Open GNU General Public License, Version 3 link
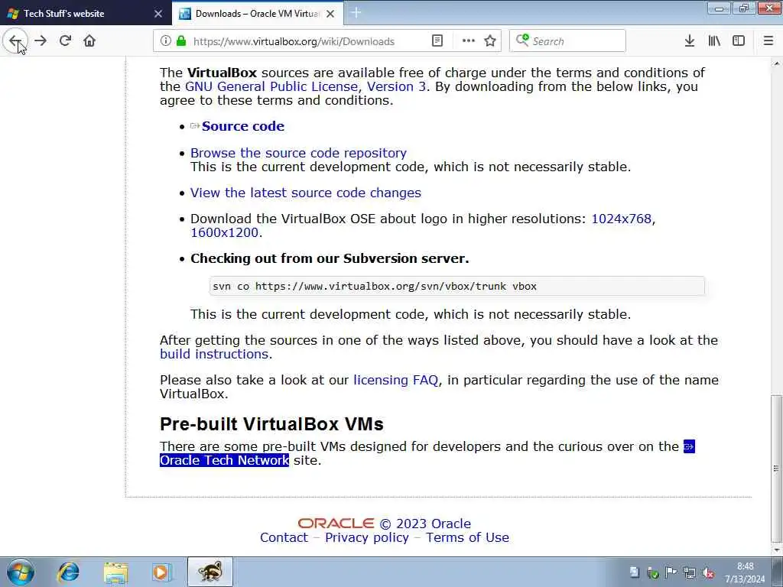The width and height of the screenshot is (783, 587). click(305, 86)
